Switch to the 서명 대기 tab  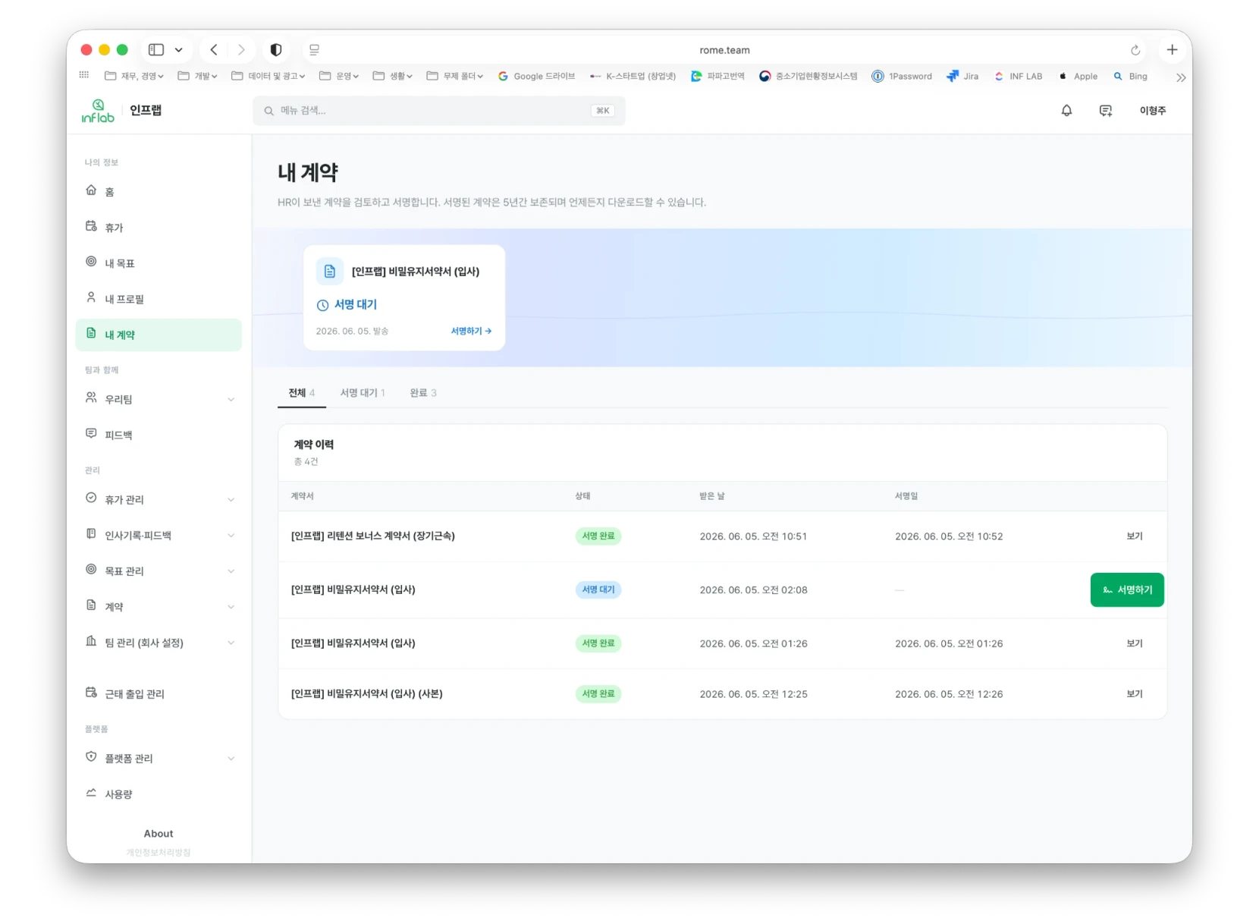click(363, 392)
